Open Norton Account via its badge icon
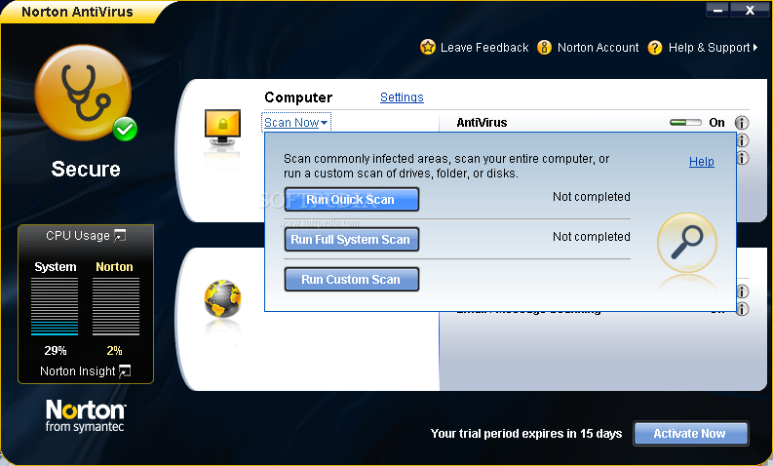Image resolution: width=773 pixels, height=466 pixels. (544, 48)
